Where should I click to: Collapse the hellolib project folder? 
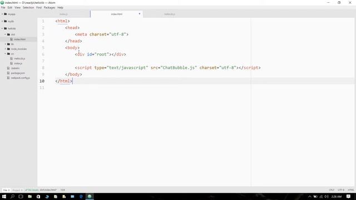click(x=2, y=28)
